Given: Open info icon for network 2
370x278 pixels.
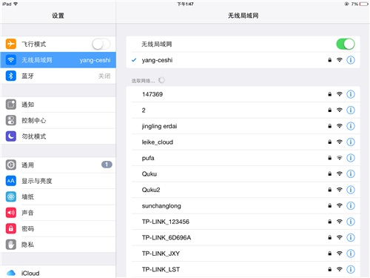Looking at the screenshot, I should [x=351, y=110].
